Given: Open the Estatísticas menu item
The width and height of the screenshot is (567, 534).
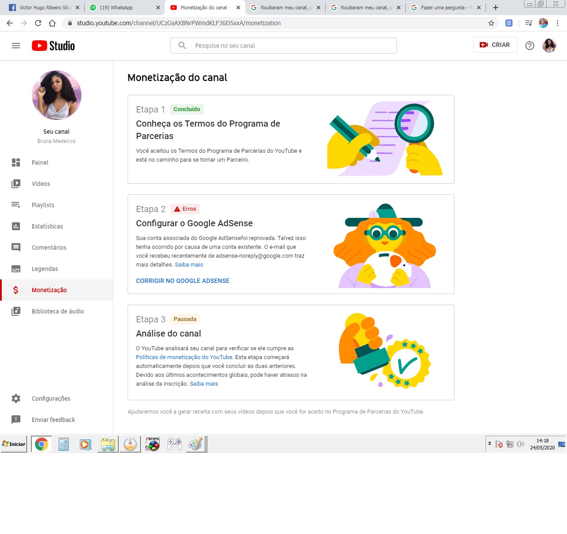Looking at the screenshot, I should (x=57, y=226).
